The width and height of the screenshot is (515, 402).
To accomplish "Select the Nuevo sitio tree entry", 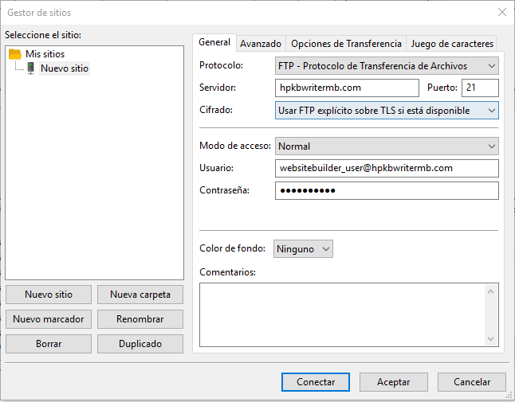I will (x=65, y=68).
